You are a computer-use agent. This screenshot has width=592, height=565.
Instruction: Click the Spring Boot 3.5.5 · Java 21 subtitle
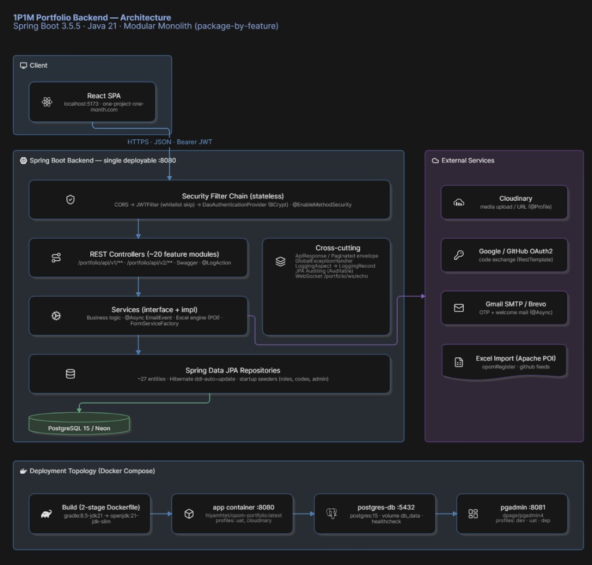tap(146, 26)
